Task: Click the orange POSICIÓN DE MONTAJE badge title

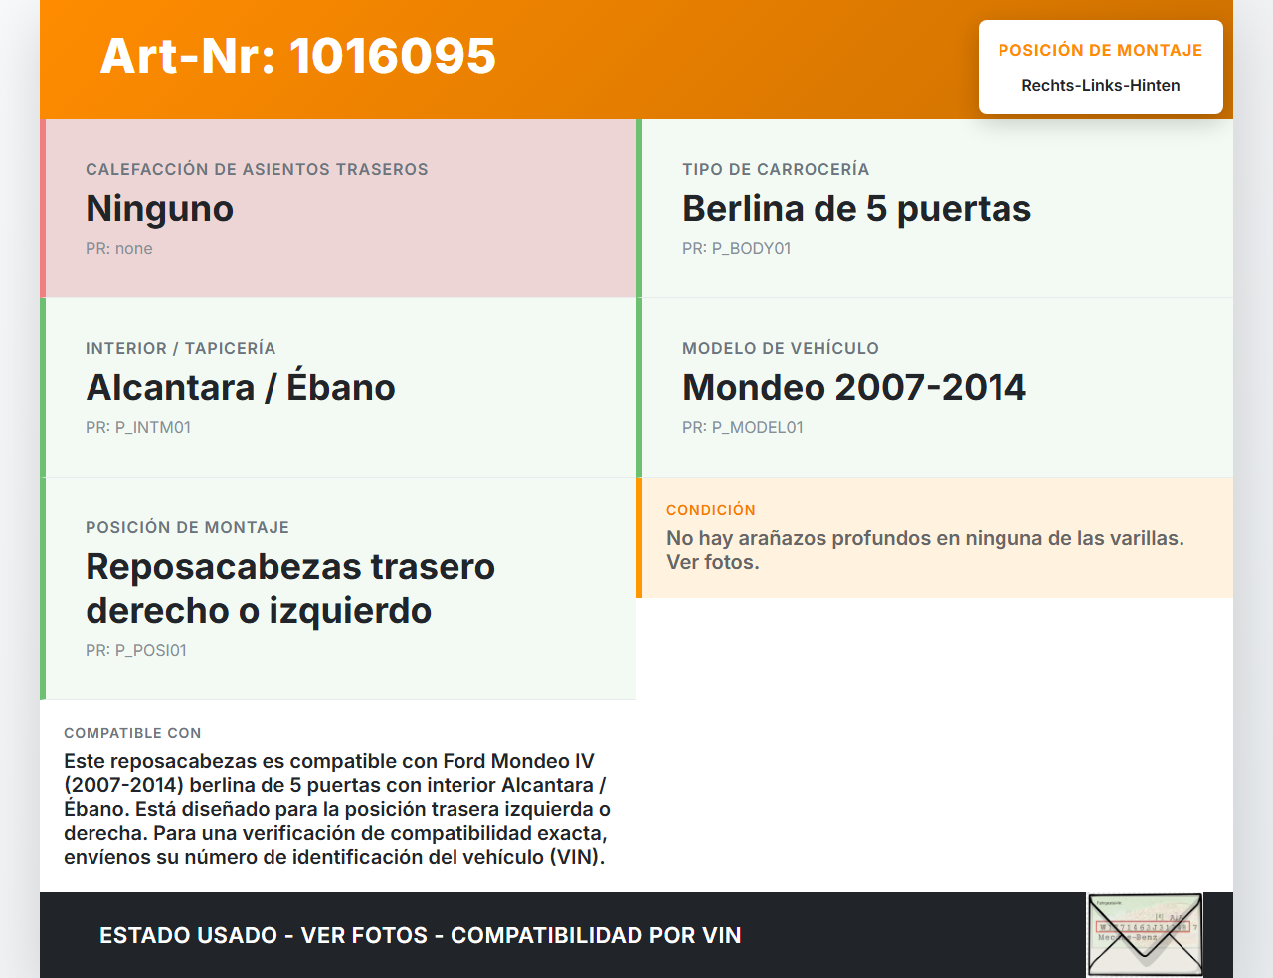Action: [x=1101, y=51]
